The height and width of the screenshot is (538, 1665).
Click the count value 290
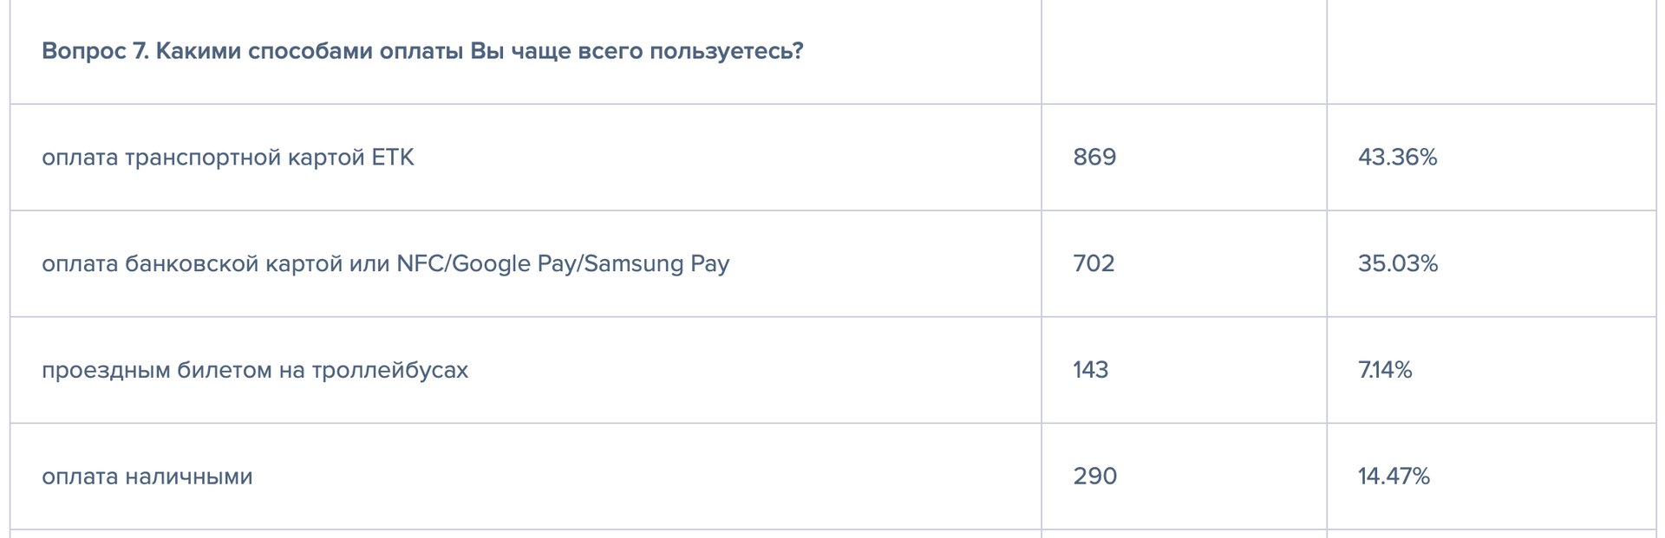[x=1094, y=476]
